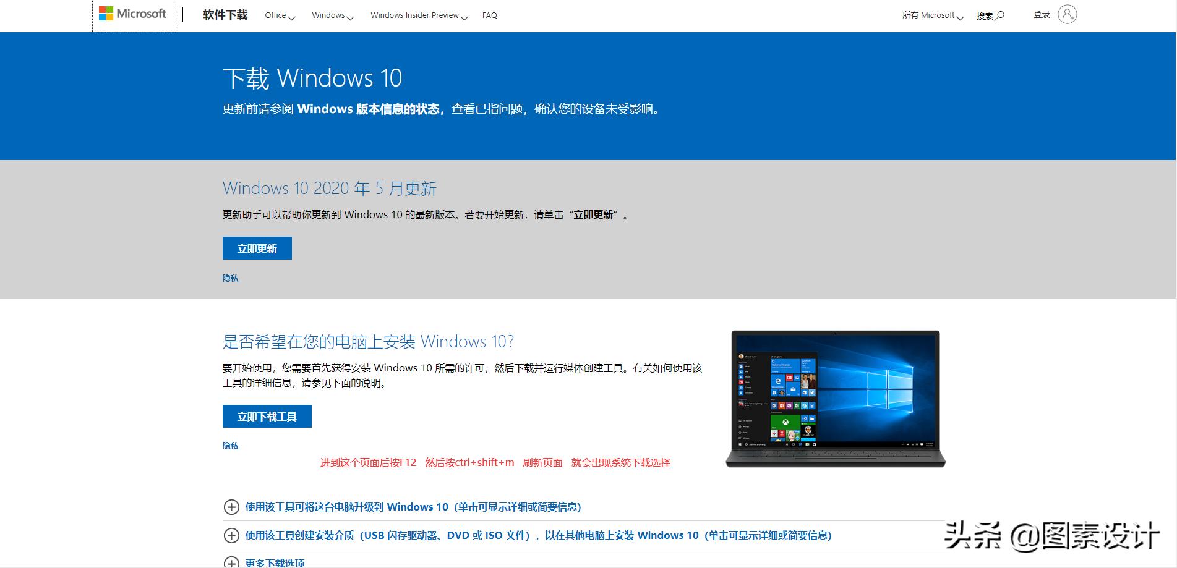Open the 隐私 link under 立即下载工具

tap(230, 446)
